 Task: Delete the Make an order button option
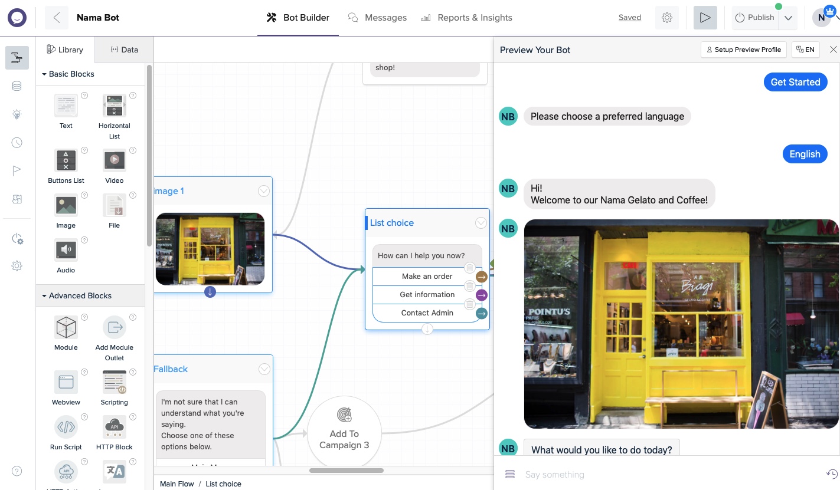pyautogui.click(x=469, y=268)
